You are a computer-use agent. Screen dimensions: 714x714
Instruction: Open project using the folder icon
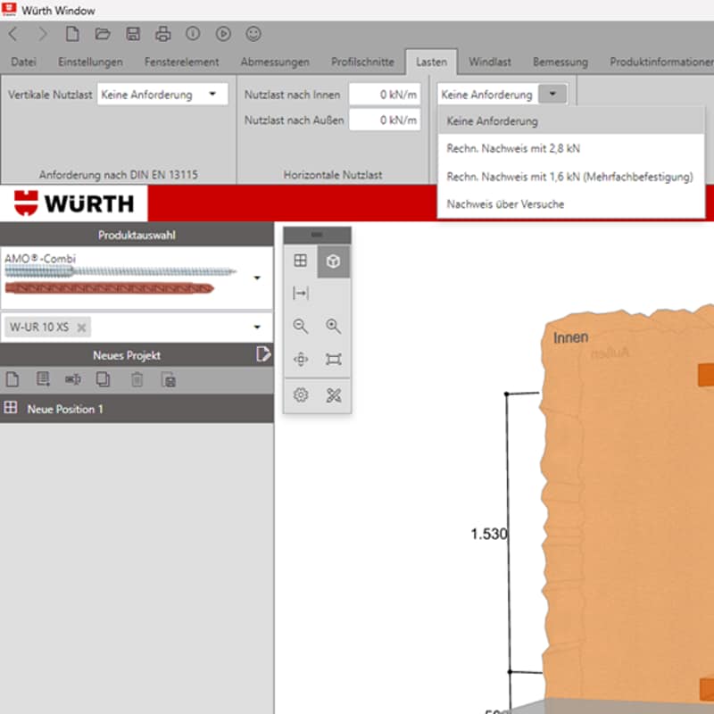point(103,34)
